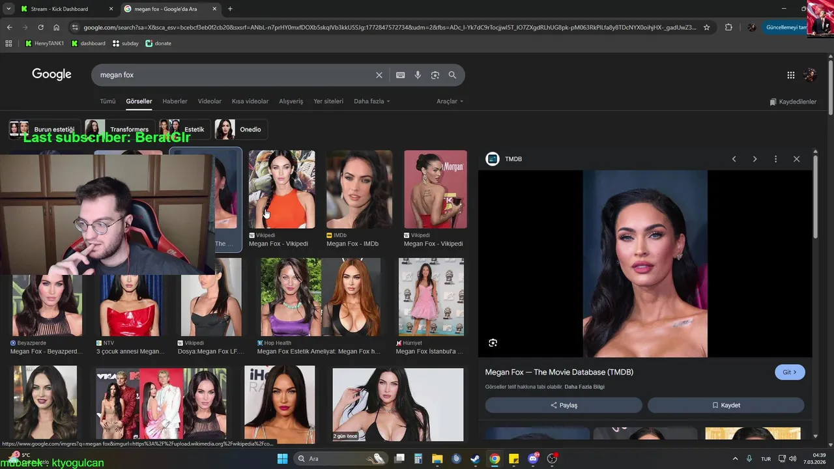
Task: Open Chrome tab search dropdown
Action: click(8, 9)
